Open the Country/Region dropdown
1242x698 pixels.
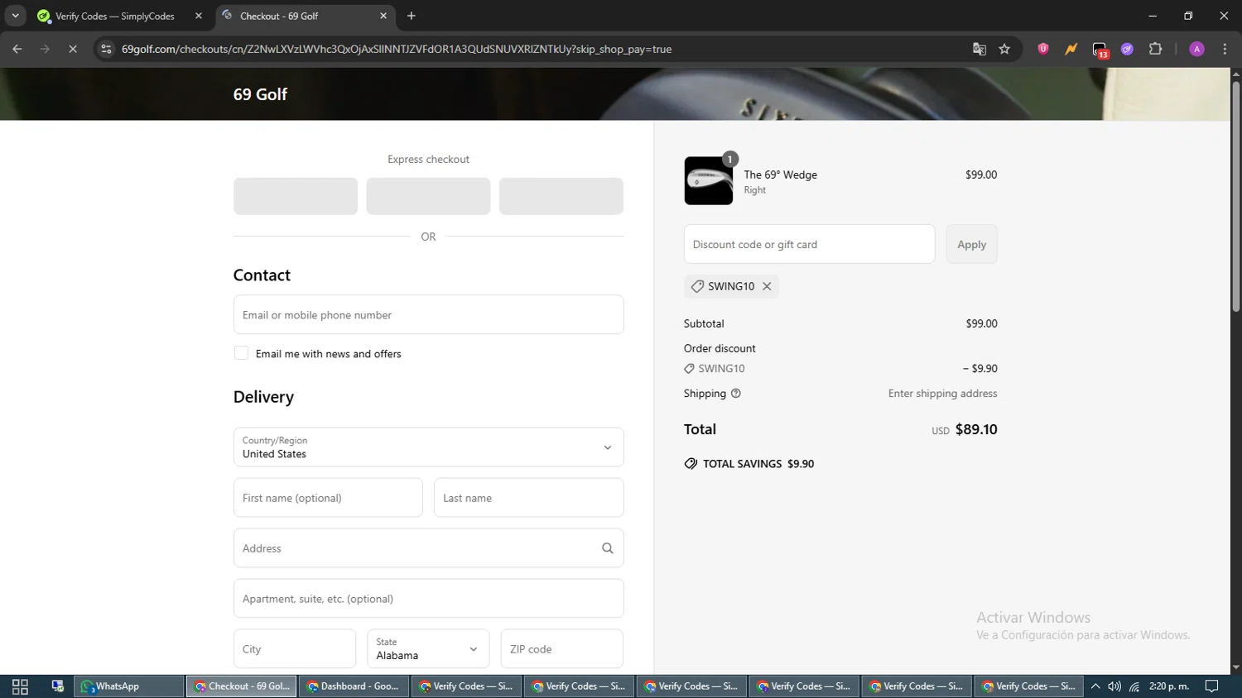click(428, 447)
